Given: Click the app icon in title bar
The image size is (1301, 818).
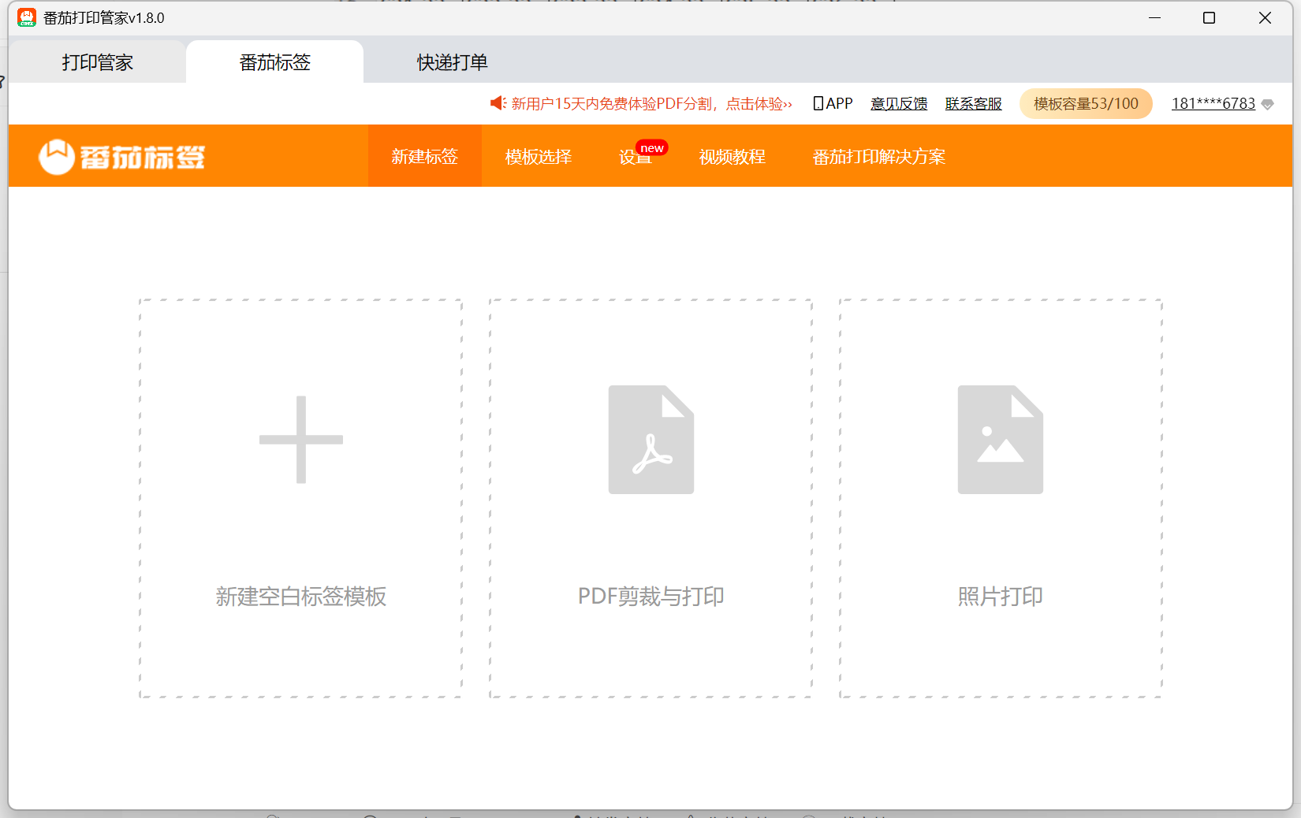Looking at the screenshot, I should (27, 17).
